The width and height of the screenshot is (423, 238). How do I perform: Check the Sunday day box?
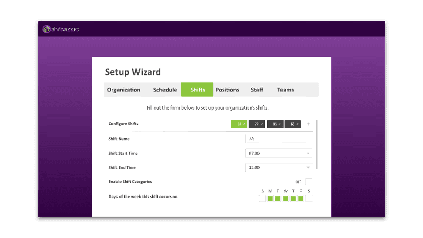click(262, 199)
